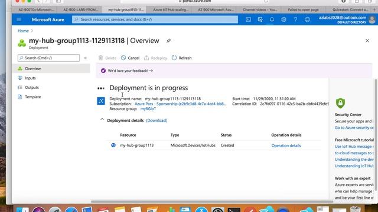Switch to the AZ 900 Microsoft Azu... tab
The image size is (378, 212).
(x=216, y=10)
